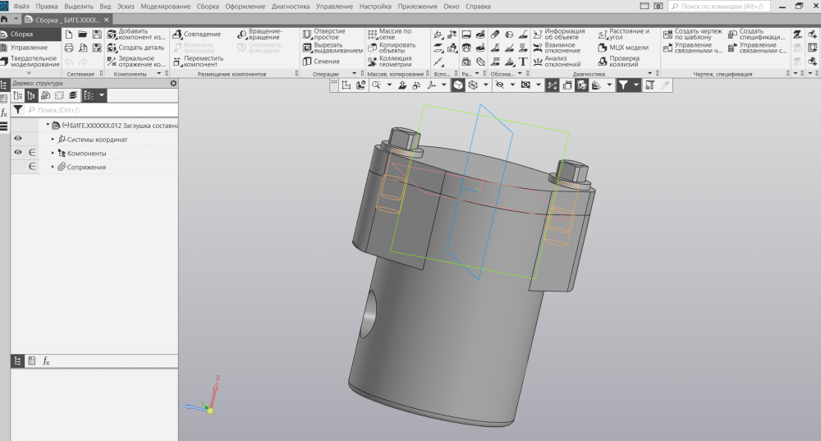Click the MCX model (МЦХ модели) icon
The image size is (821, 441).
coord(603,48)
